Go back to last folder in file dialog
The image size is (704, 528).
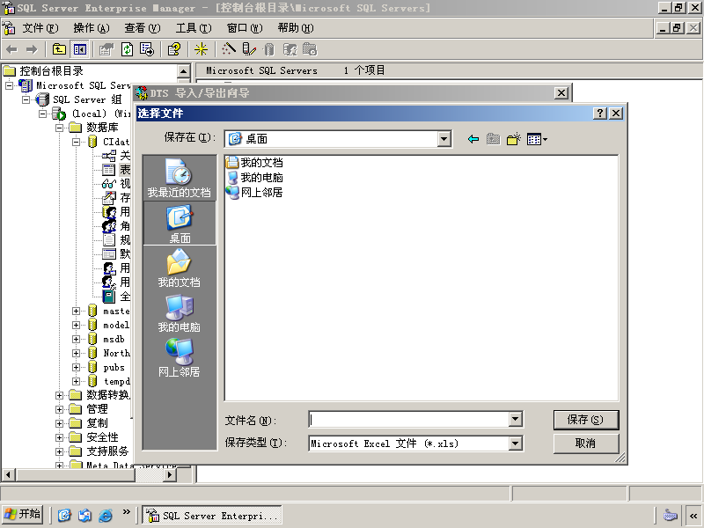click(473, 139)
